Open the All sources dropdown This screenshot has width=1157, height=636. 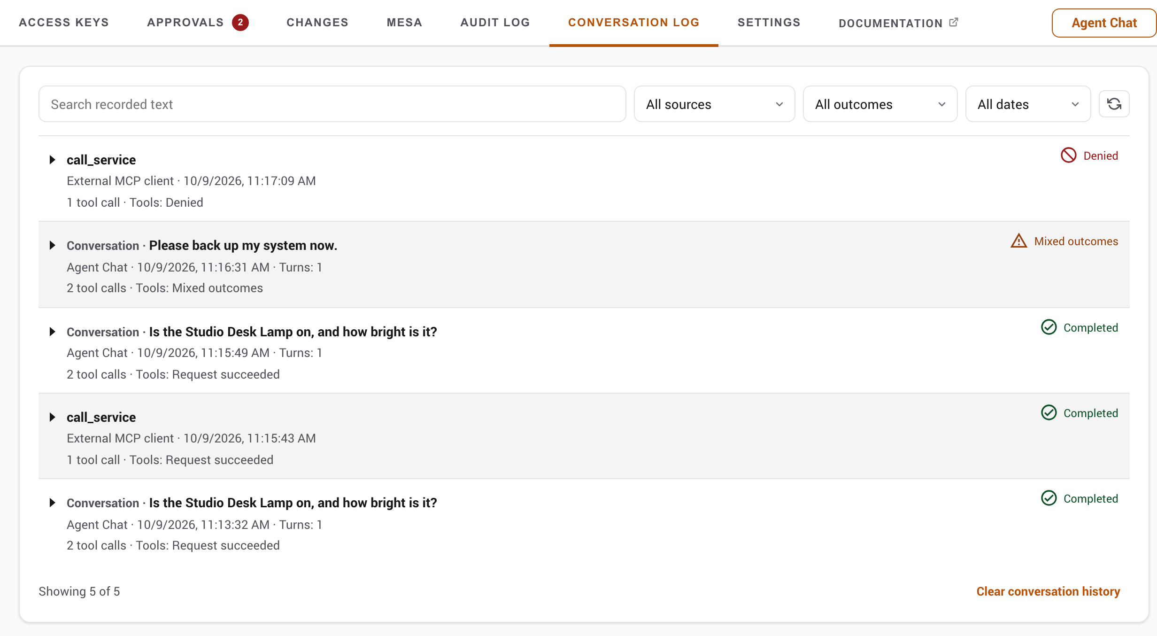[x=714, y=104]
